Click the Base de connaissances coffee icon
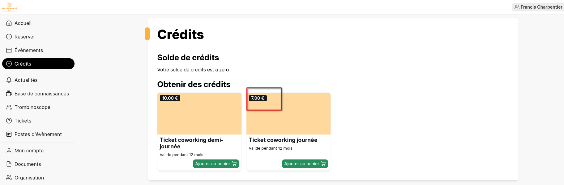Screen dimensions: 564x185 click(9, 94)
